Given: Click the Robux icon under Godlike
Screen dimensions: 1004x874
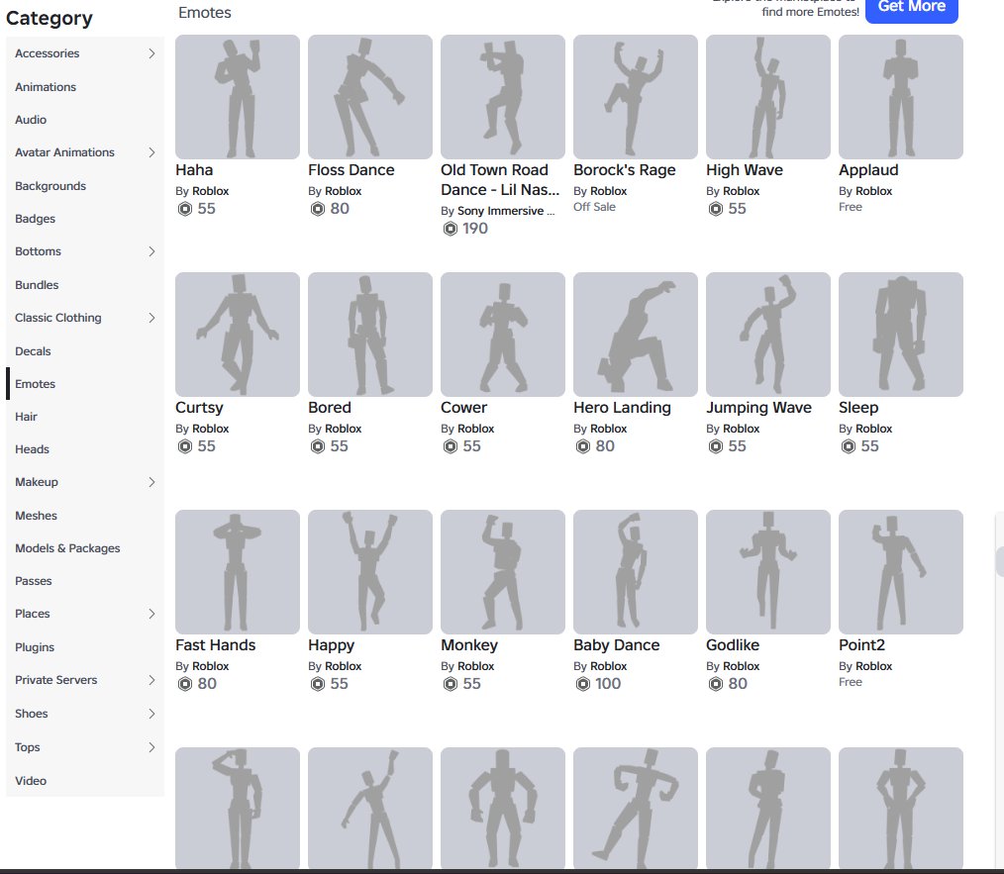Looking at the screenshot, I should (715, 684).
